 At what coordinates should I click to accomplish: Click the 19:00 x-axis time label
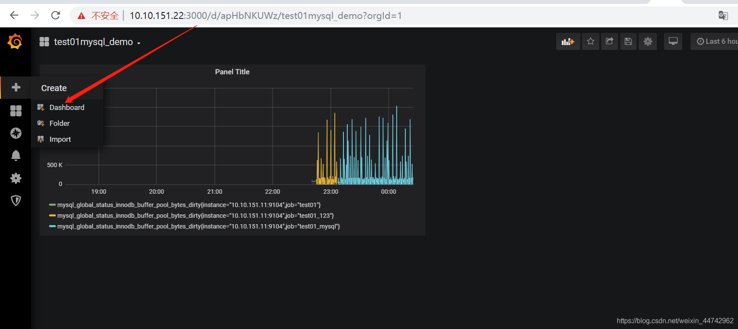98,192
